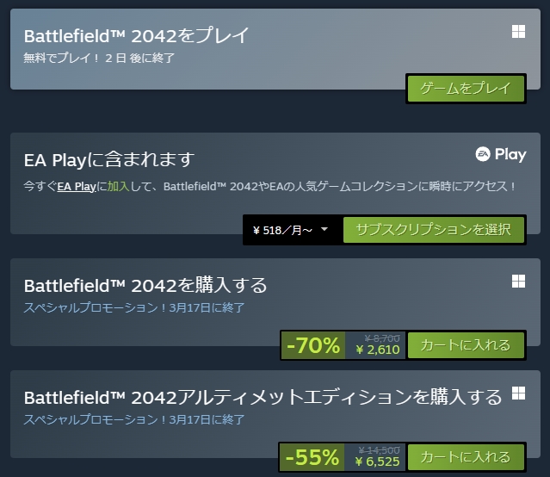550x477 pixels.
Task: Click the Windows icon beside the アルティメットエディション title
Action: (x=518, y=393)
